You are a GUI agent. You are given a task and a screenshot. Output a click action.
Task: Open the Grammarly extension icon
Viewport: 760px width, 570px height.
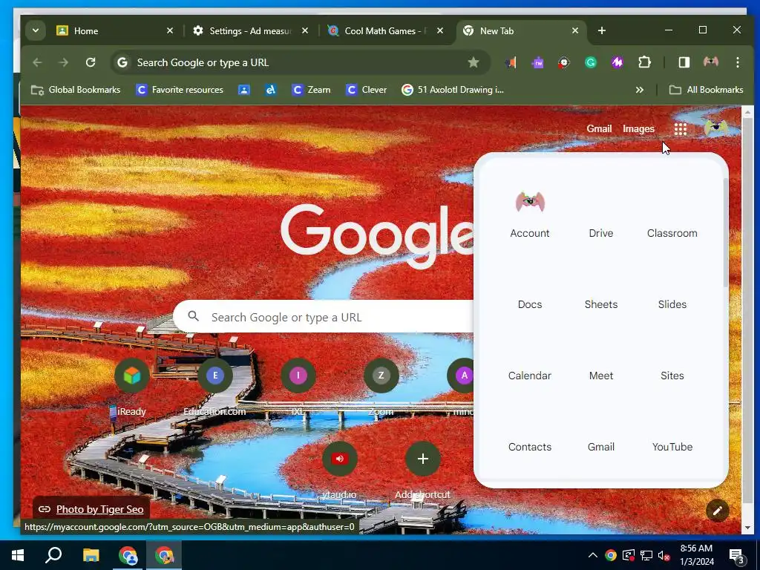coord(590,62)
